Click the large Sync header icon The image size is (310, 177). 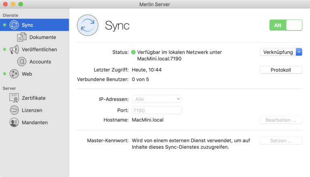[x=88, y=25]
